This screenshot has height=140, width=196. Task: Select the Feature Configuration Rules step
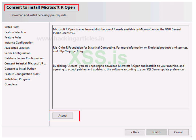pos(22,74)
